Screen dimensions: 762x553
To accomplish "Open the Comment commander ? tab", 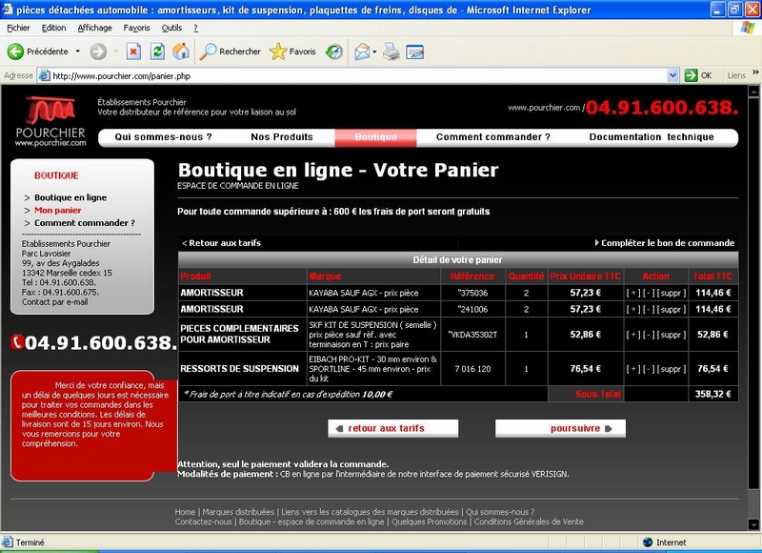I will (493, 137).
